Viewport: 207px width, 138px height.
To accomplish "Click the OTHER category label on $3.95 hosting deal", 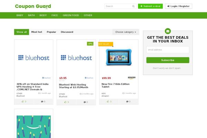I will [x=62, y=94].
